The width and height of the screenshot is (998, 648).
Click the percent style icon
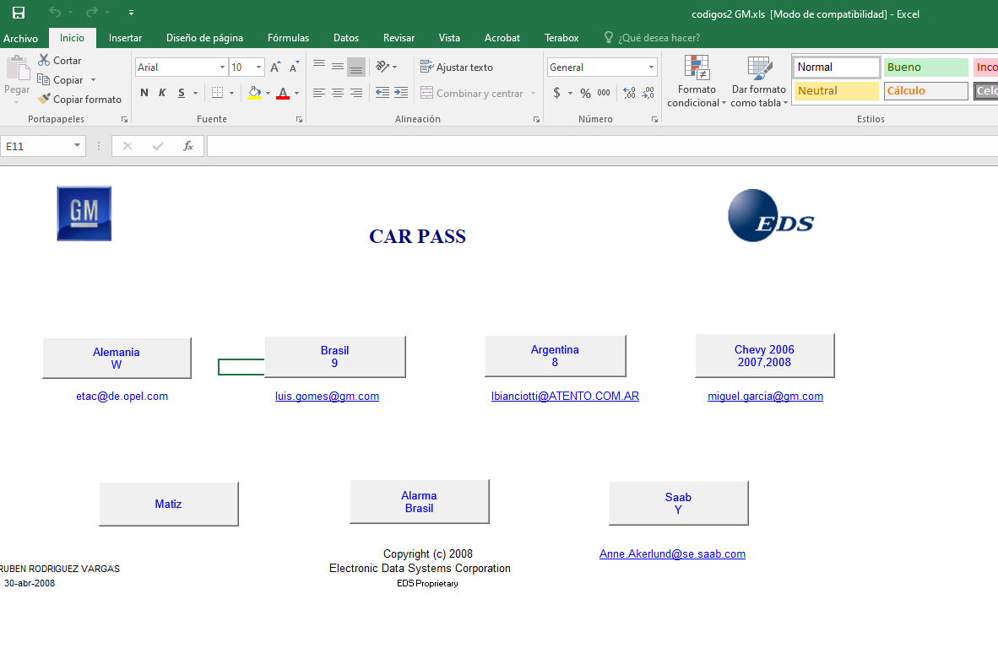click(585, 94)
